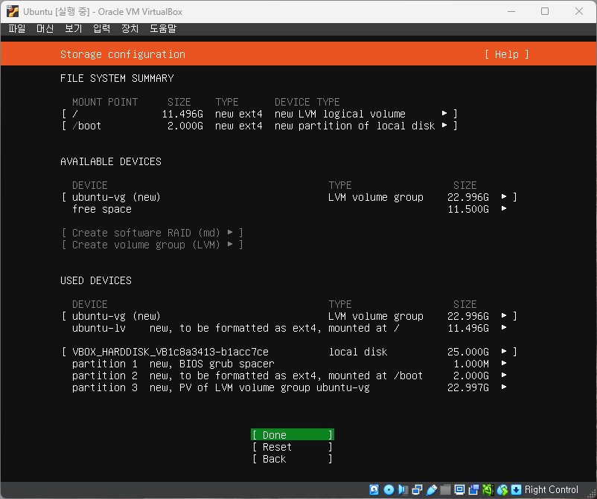
Task: Open the 파일 menu
Action: pos(17,28)
